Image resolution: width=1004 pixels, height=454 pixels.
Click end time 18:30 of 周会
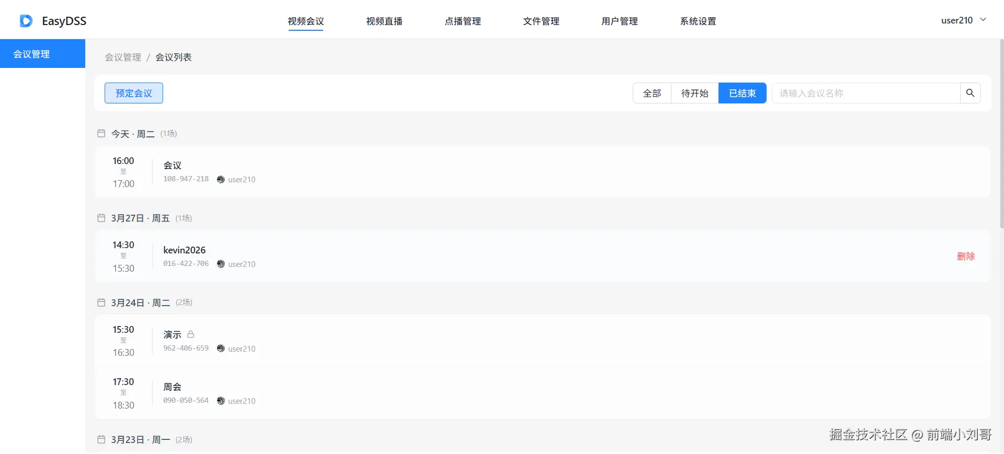(123, 405)
